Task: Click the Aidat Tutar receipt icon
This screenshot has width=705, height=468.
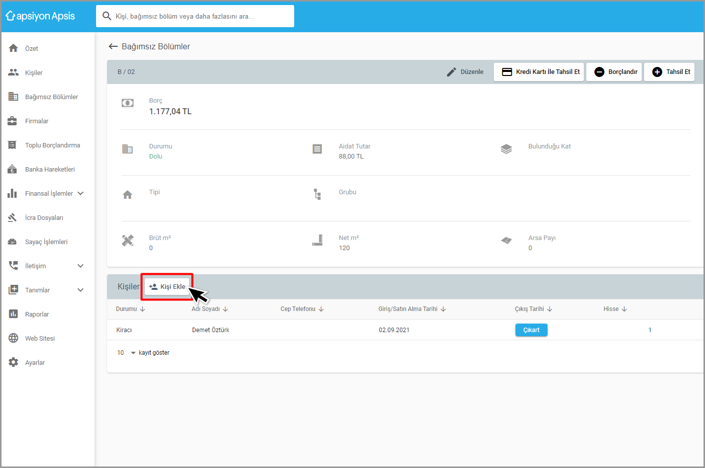Action: (317, 149)
